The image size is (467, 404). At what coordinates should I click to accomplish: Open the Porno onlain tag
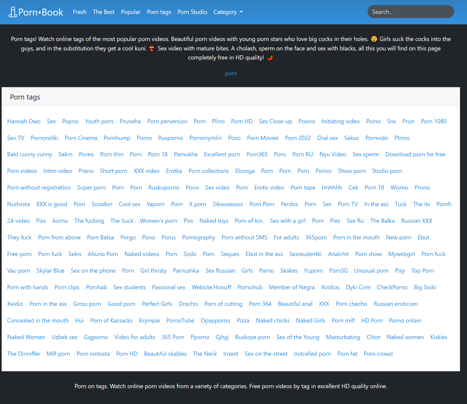tap(405, 321)
